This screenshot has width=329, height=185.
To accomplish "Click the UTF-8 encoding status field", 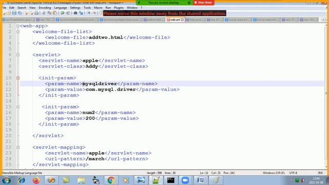I will pos(293,173).
